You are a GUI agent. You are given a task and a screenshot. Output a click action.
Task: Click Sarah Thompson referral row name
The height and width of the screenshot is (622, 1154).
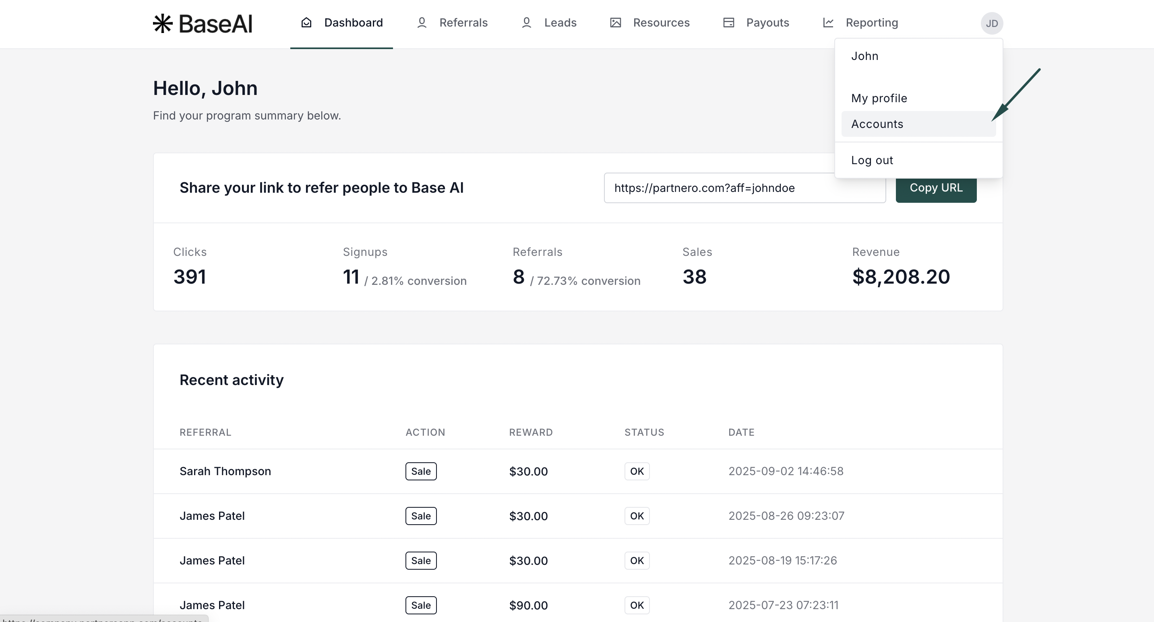[225, 471]
